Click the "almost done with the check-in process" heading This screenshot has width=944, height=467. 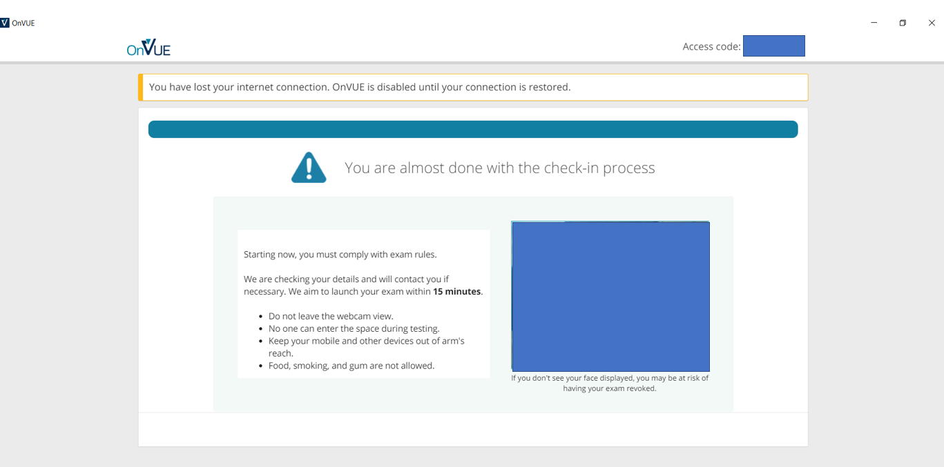pos(499,168)
